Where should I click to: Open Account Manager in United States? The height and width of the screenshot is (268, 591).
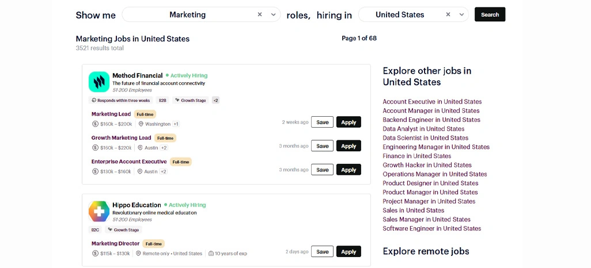click(x=431, y=110)
